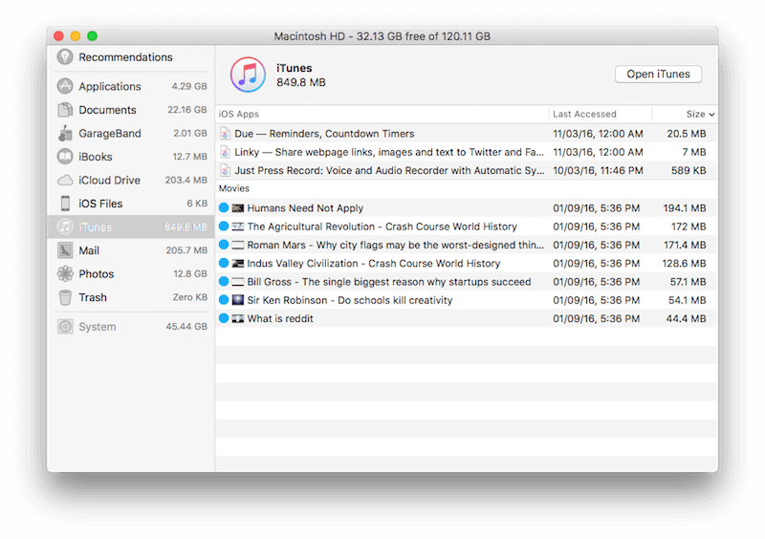Viewport: 765px width, 539px height.
Task: Select the iTunes category in sidebar
Action: click(96, 227)
